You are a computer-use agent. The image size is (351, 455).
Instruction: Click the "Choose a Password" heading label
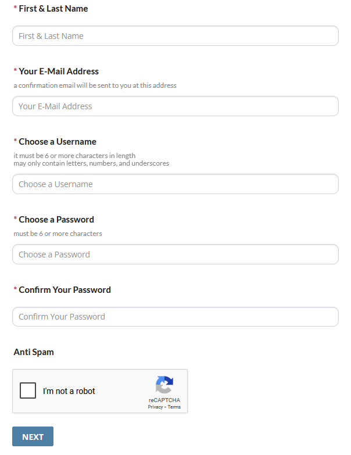56,220
